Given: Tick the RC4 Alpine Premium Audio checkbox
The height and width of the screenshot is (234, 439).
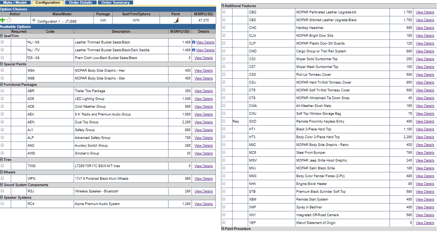Looking at the screenshot, I should point(2,204).
